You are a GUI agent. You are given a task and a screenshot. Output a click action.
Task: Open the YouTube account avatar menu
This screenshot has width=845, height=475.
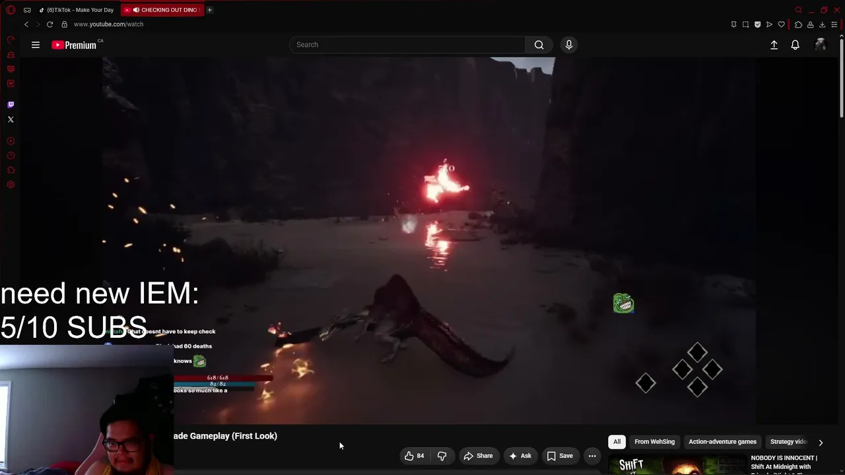pyautogui.click(x=821, y=45)
